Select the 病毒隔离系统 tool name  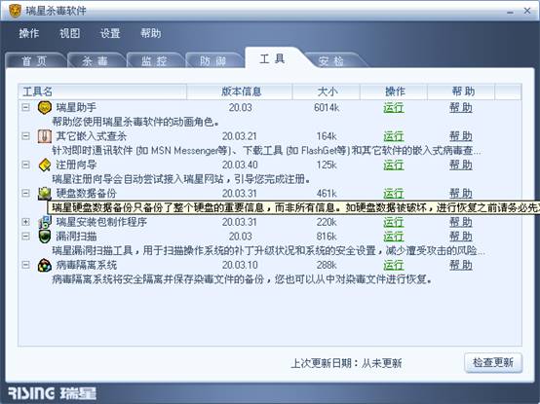86,265
